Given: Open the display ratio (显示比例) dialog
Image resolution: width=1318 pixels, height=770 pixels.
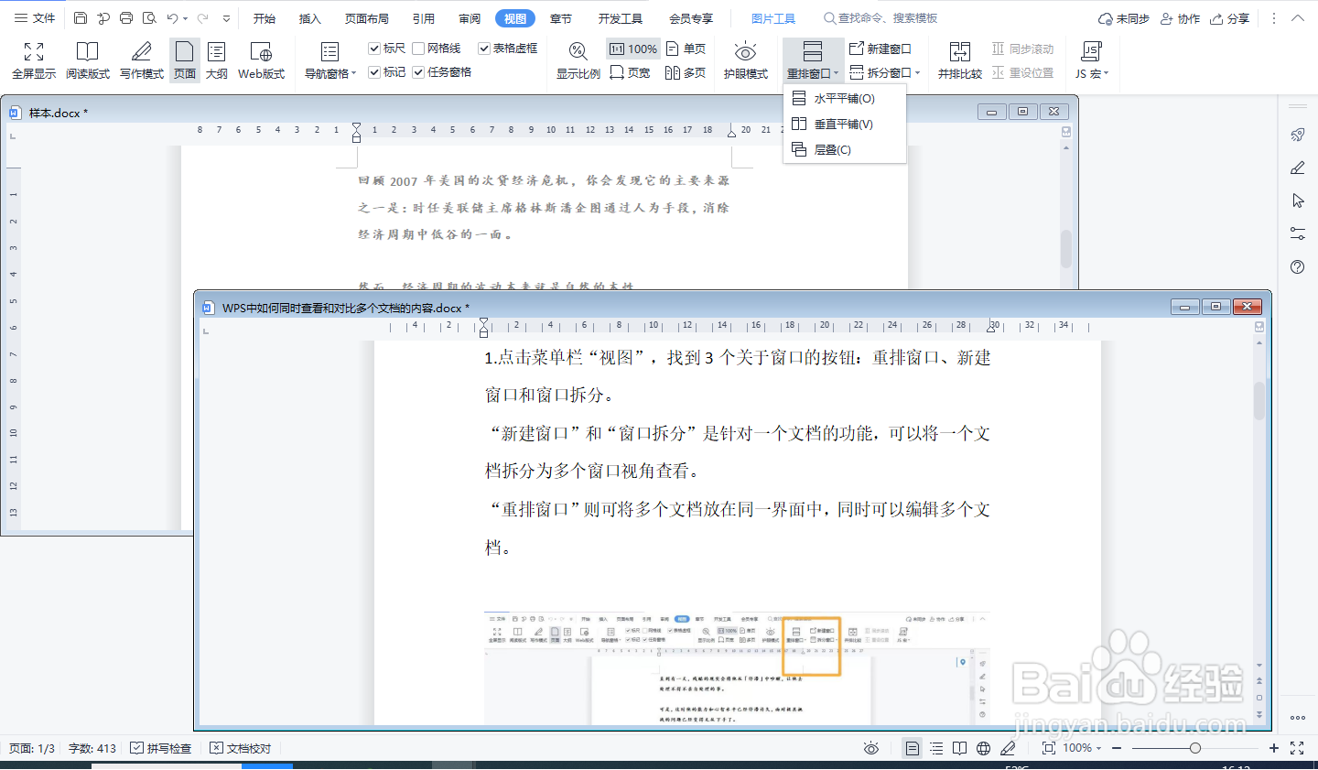Looking at the screenshot, I should click(578, 60).
